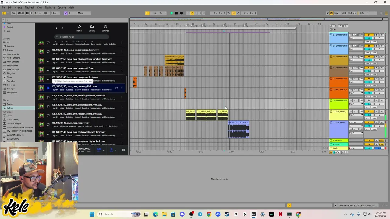Open track 22 Ext. In input dropdown

tap(356, 123)
